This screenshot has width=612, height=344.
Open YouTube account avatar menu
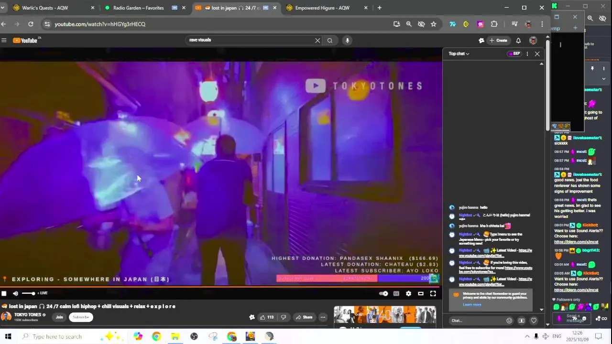point(533,41)
